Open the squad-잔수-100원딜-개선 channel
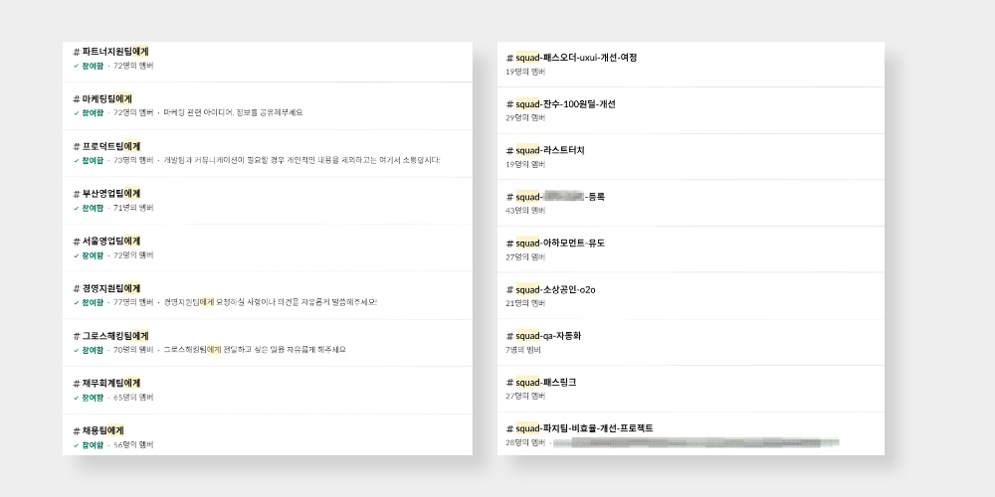 pyautogui.click(x=564, y=104)
